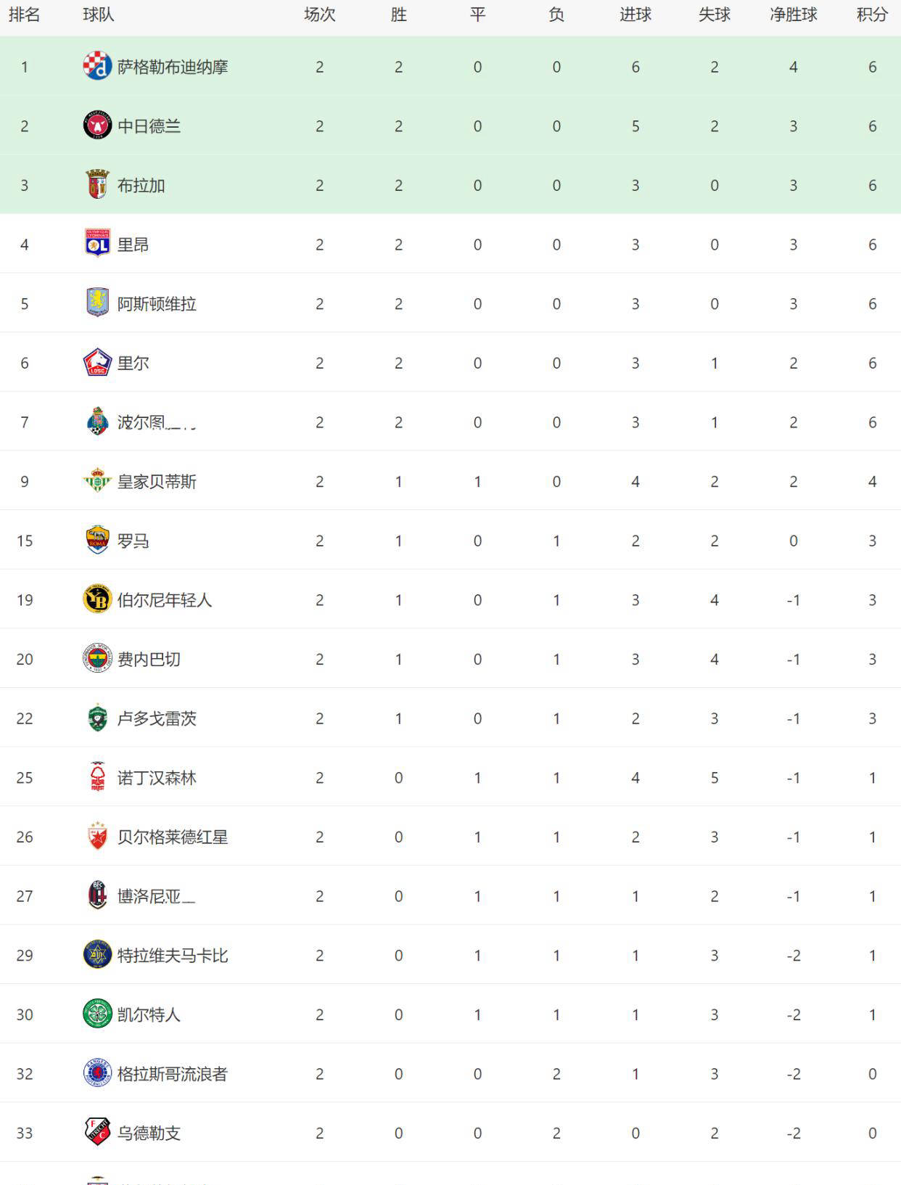Click the 积分 column header
The image size is (901, 1185).
click(x=872, y=15)
